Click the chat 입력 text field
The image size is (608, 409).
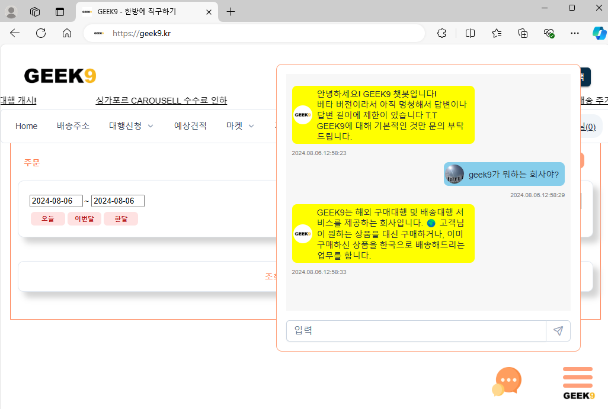pyautogui.click(x=416, y=331)
